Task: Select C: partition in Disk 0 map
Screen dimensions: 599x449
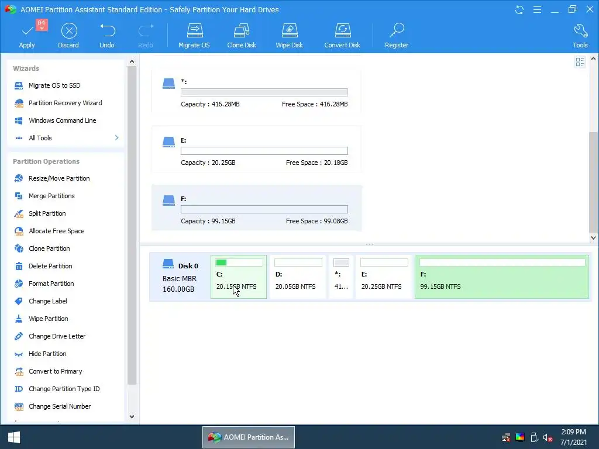Action: coord(239,277)
